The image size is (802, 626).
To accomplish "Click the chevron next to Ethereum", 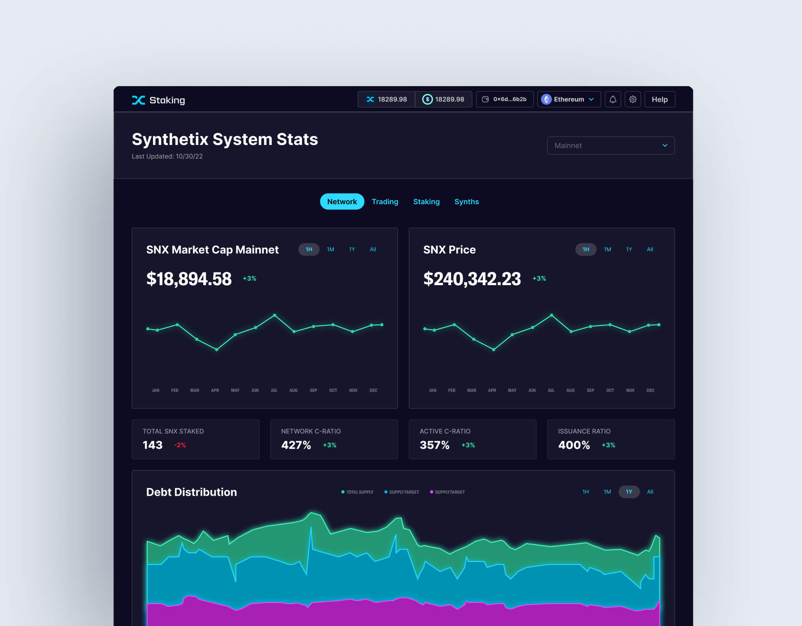I will [591, 100].
